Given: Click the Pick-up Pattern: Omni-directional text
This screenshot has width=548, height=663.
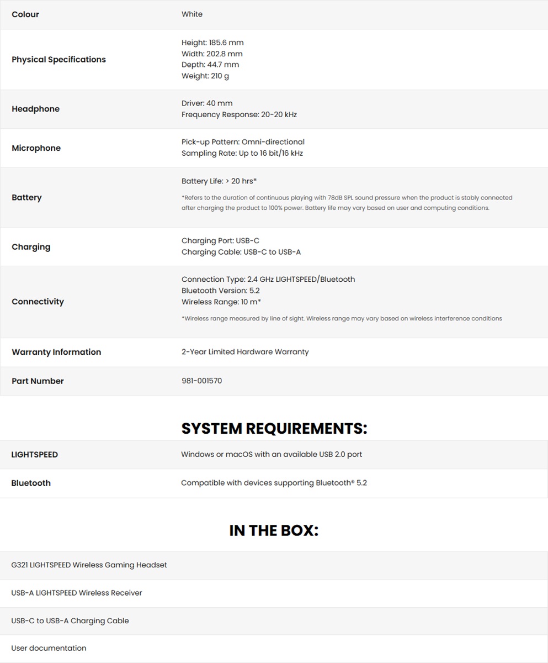Looking at the screenshot, I should tap(243, 142).
